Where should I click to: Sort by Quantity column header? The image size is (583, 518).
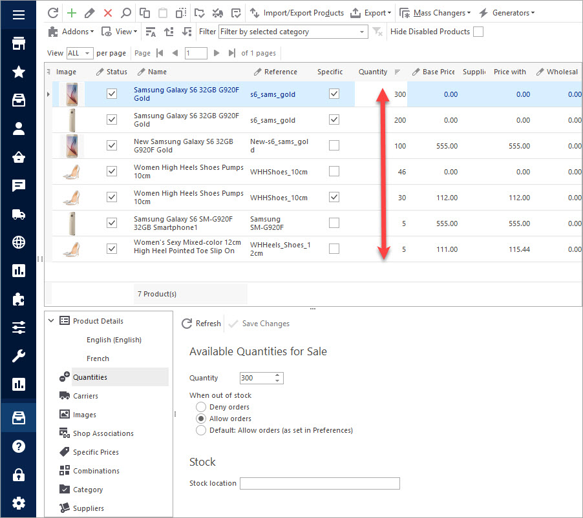373,72
